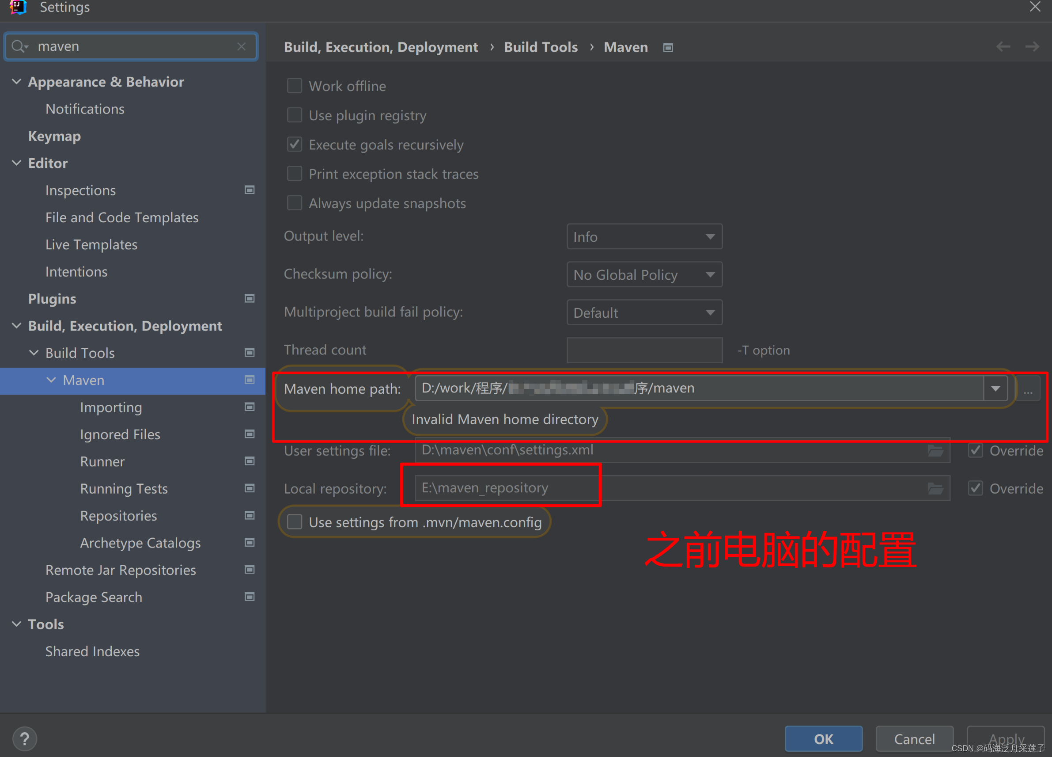The image size is (1052, 757).
Task: Click project icon beside Archetype Catalogs
Action: [250, 543]
